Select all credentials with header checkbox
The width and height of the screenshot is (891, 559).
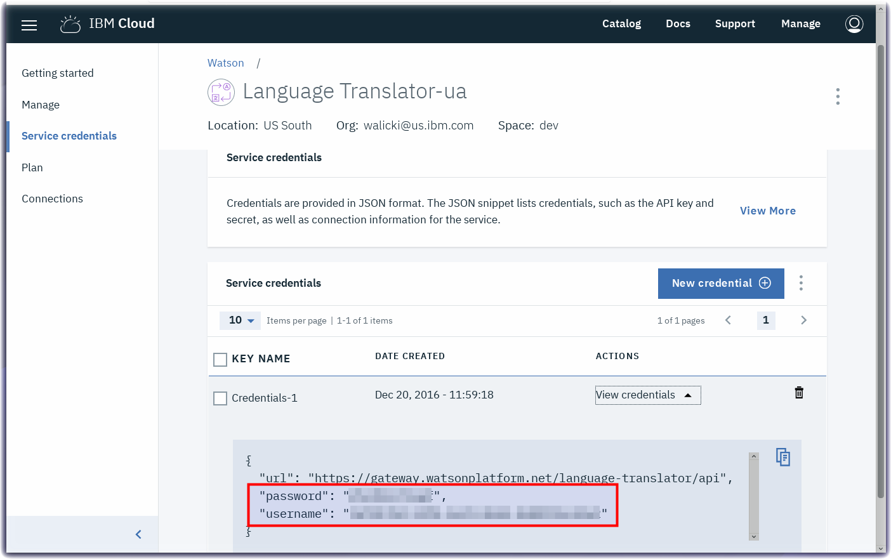tap(220, 360)
